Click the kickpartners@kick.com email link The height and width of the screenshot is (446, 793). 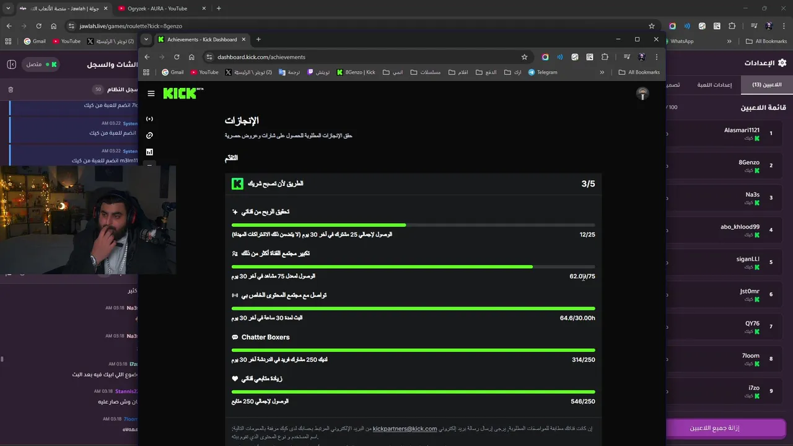tap(405, 429)
